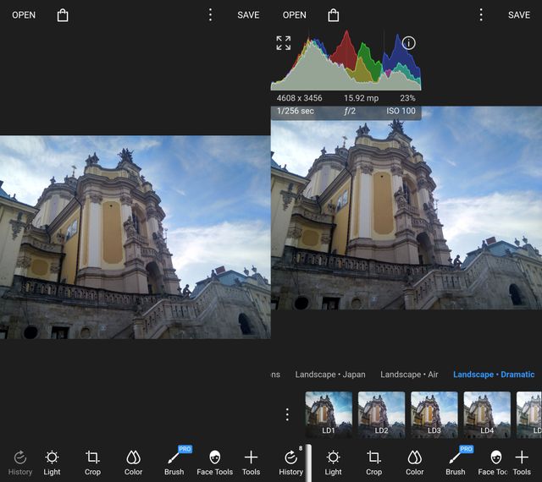
Task: Select the Crop tool in left panel
Action: click(92, 462)
